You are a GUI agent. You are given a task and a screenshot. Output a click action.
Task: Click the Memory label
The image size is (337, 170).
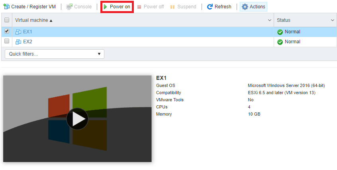click(164, 114)
